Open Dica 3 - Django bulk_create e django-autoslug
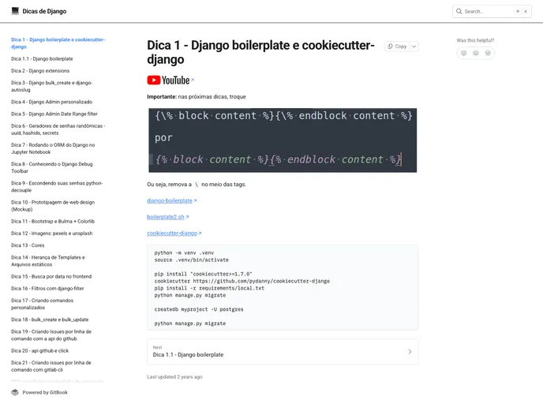The image size is (543, 404). pos(51,86)
